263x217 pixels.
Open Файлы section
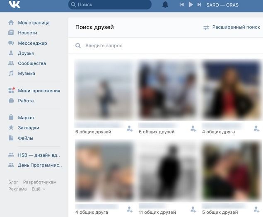click(26, 138)
